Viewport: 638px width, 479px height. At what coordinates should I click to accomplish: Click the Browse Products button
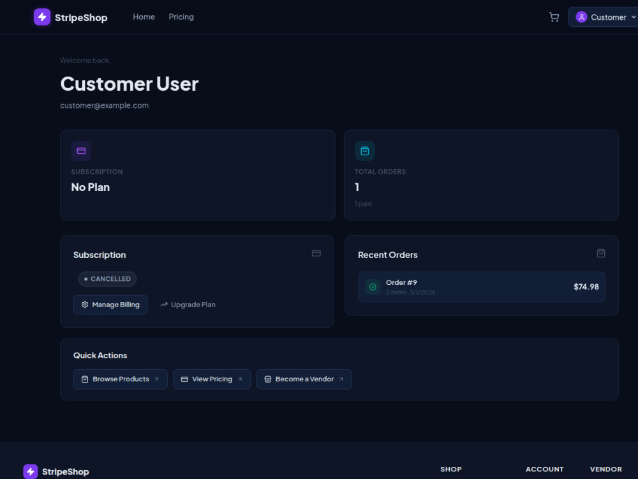120,379
